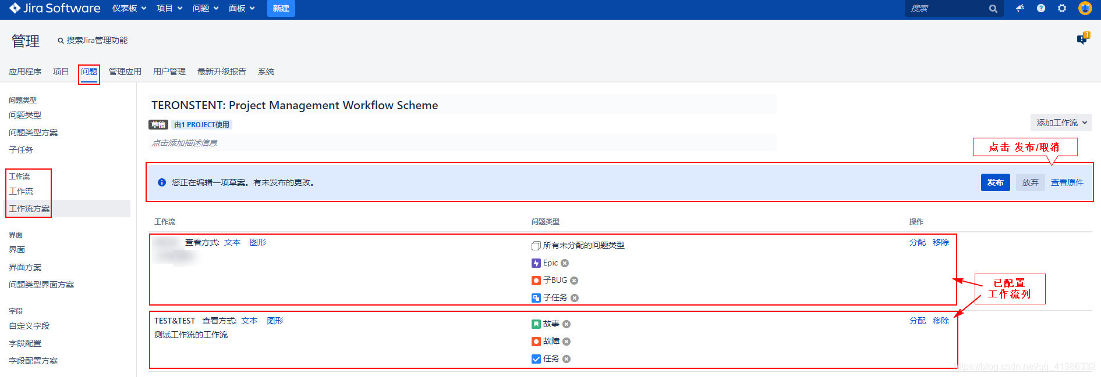Open the settings gear icon
This screenshot has width=1101, height=377.
1062,8
